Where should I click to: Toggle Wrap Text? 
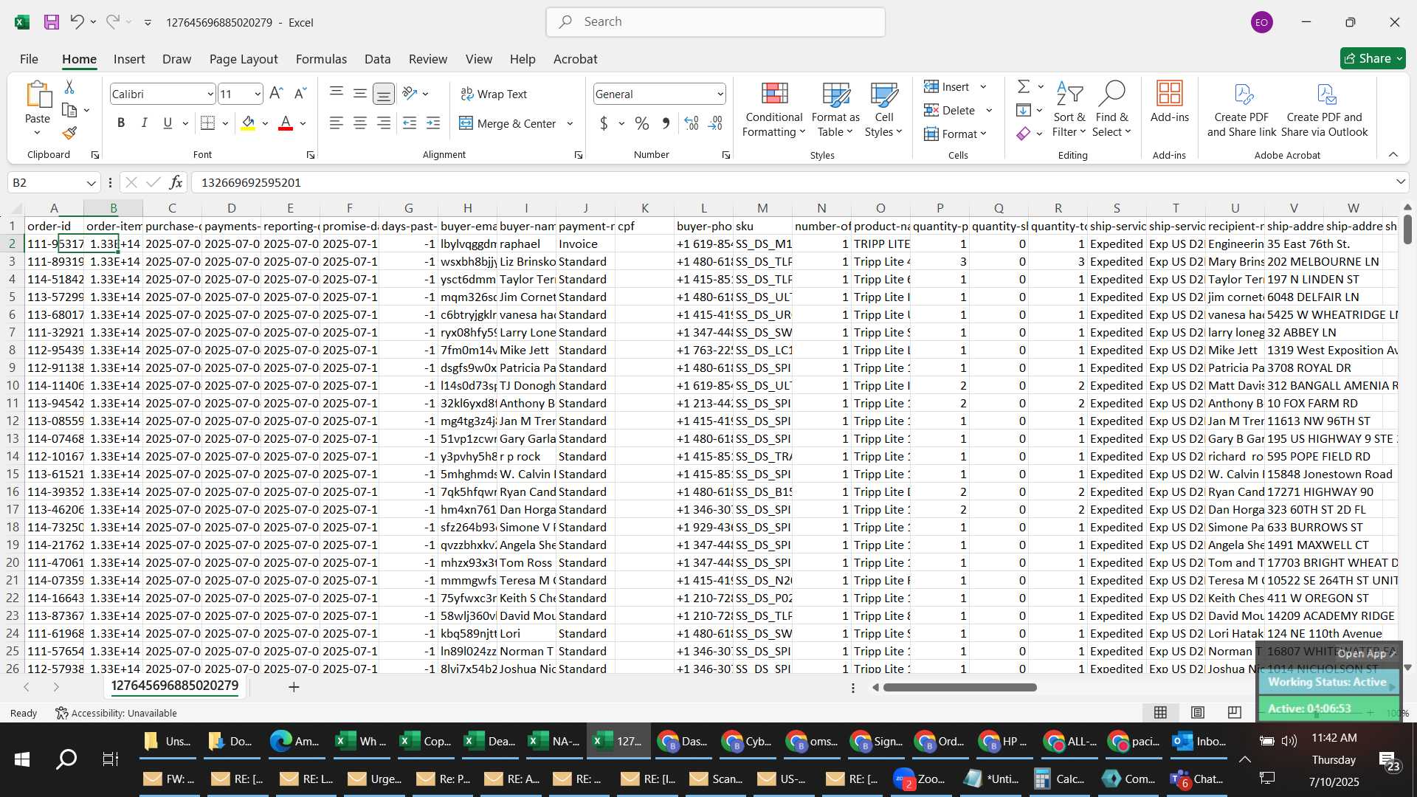pyautogui.click(x=494, y=94)
